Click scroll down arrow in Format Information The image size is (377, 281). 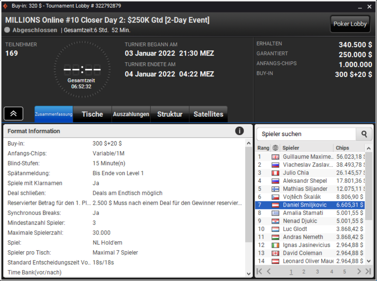(x=249, y=274)
